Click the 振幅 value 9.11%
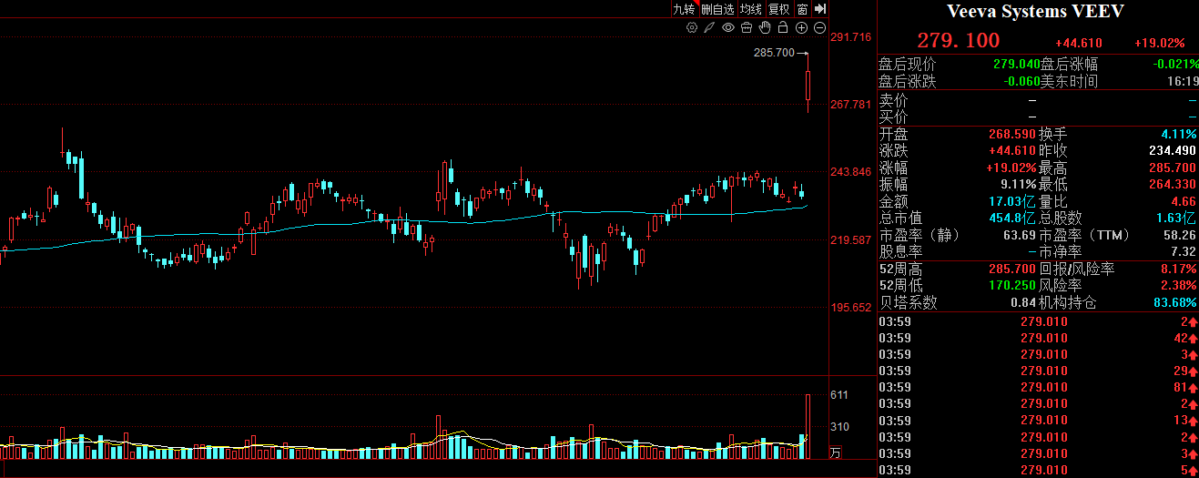 pos(1018,185)
